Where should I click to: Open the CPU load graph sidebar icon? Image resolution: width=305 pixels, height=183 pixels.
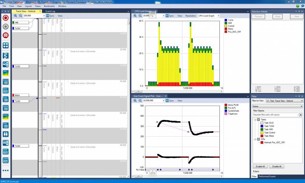tap(6, 73)
